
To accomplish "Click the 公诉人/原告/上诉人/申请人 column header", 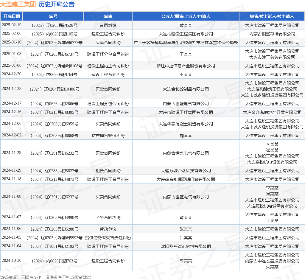I will click(186, 16).
